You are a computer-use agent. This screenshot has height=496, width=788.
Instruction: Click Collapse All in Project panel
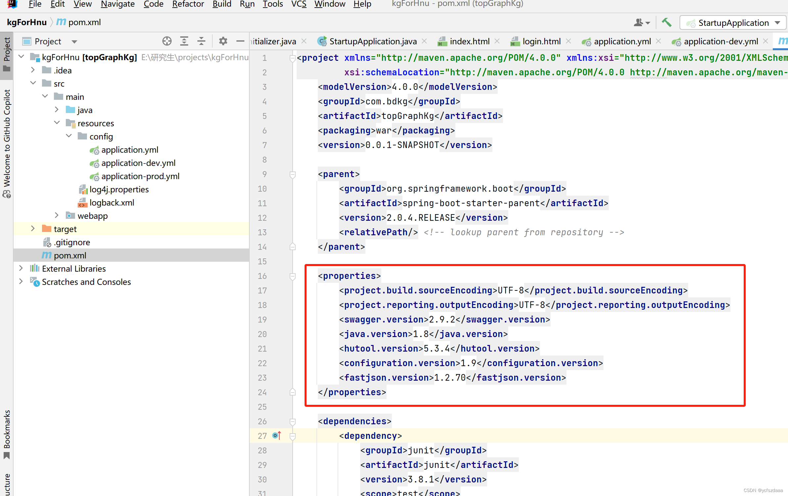coord(201,41)
